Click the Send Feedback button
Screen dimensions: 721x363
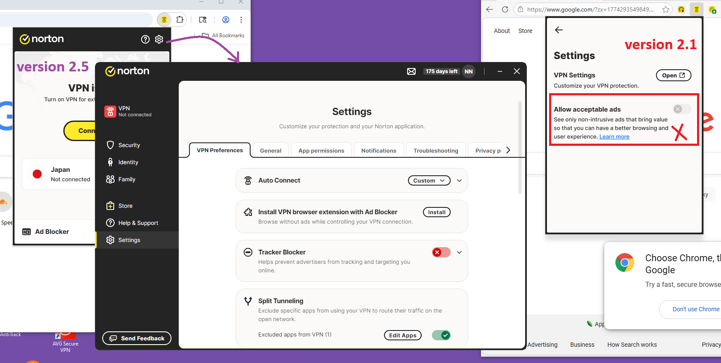tap(137, 338)
